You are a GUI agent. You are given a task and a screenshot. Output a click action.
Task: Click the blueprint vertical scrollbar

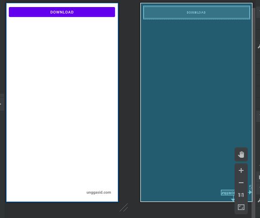point(253,113)
